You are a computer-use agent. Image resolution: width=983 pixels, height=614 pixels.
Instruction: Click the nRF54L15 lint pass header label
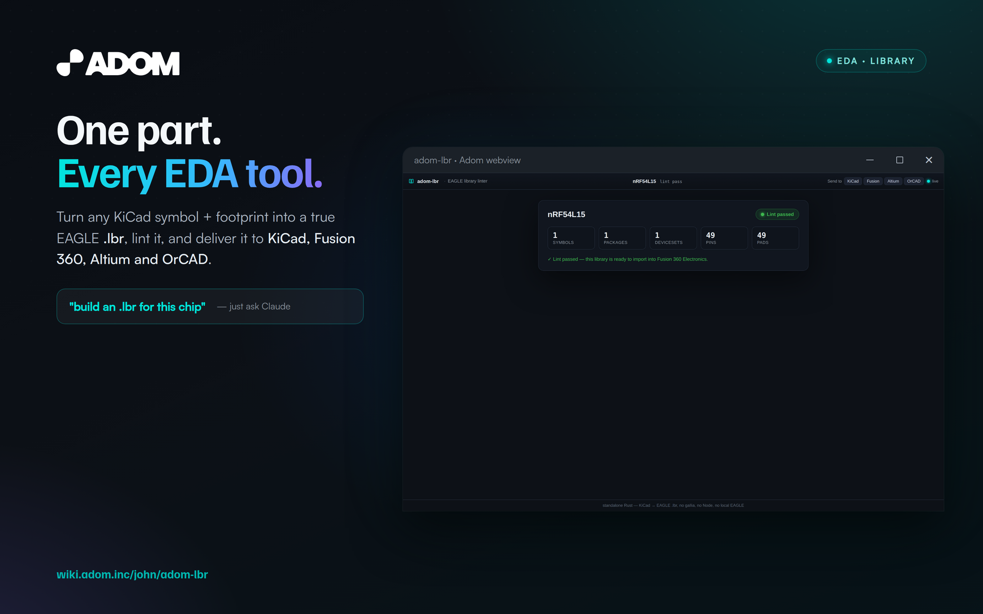[x=657, y=181]
